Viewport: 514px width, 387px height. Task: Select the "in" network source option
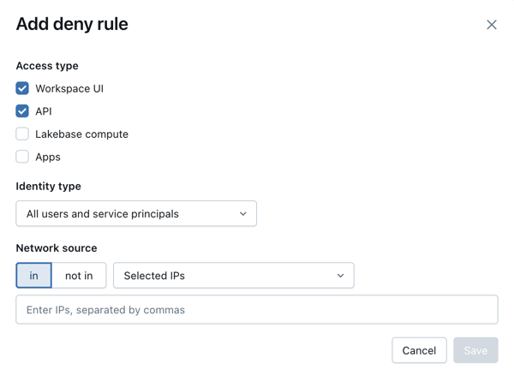click(x=34, y=276)
